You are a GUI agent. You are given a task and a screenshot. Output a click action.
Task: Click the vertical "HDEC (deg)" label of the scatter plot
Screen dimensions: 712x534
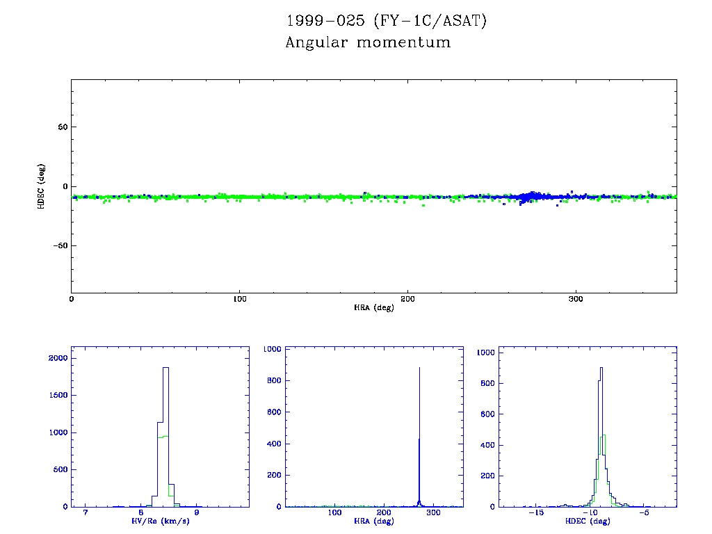(41, 186)
